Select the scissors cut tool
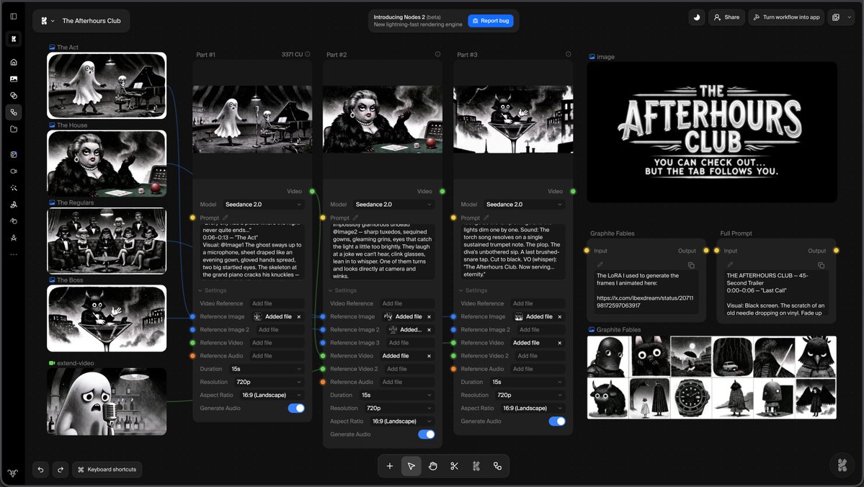Screen dimensions: 864x487 [455, 466]
